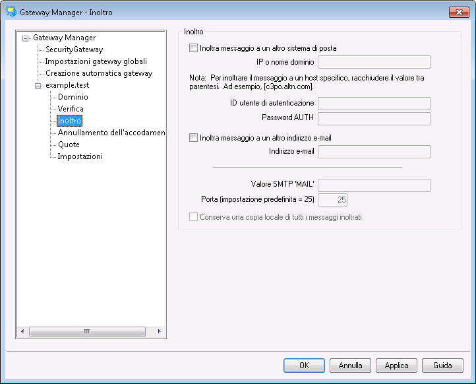Screen dimensions: 476x384
Task: Collapse the example.test tree node
Action: [38, 86]
